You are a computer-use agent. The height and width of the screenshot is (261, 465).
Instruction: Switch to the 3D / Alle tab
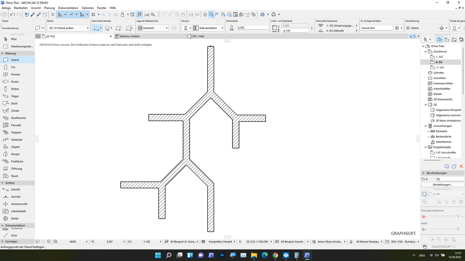pyautogui.click(x=222, y=36)
